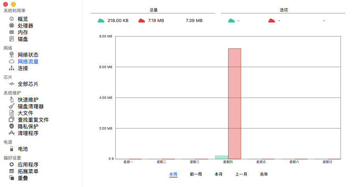This screenshot has height=187, width=355.
Task: Click the 大文件 document icon
Action: click(11, 113)
